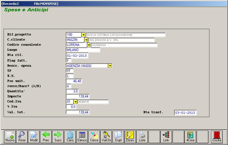
Task: Click C.cliente field containing INGZIN
Action: click(x=75, y=40)
